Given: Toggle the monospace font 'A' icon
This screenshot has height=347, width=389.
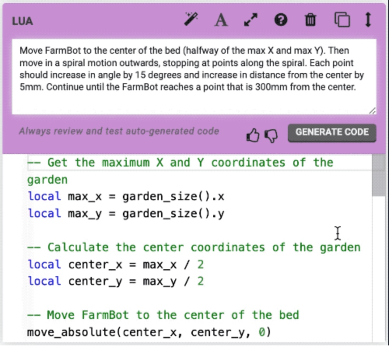Looking at the screenshot, I should [x=221, y=20].
